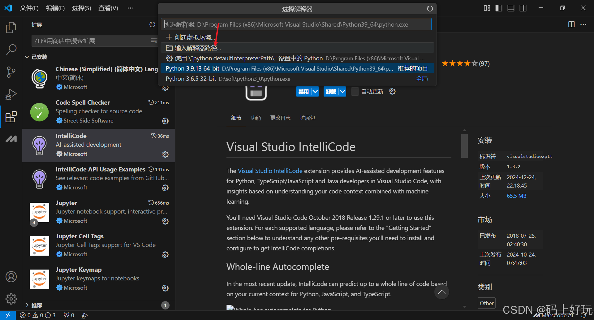Viewport: 594px width, 320px height.
Task: Enable the 自动更新 checkbox for IntelliCode
Action: point(355,91)
